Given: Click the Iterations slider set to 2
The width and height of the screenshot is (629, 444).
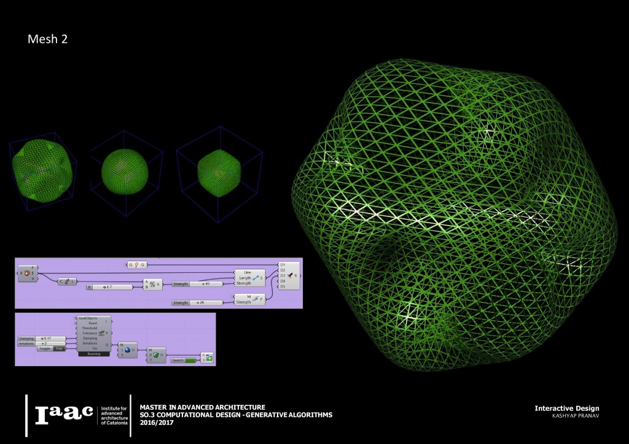Looking at the screenshot, I should click(x=51, y=343).
